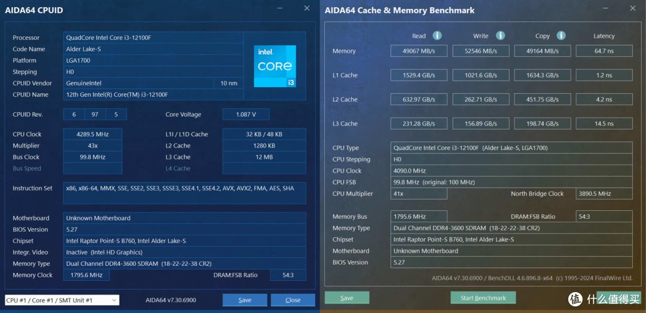Click benchmark CPU Clock 4090.0 MHz
646x313 pixels.
[511, 171]
